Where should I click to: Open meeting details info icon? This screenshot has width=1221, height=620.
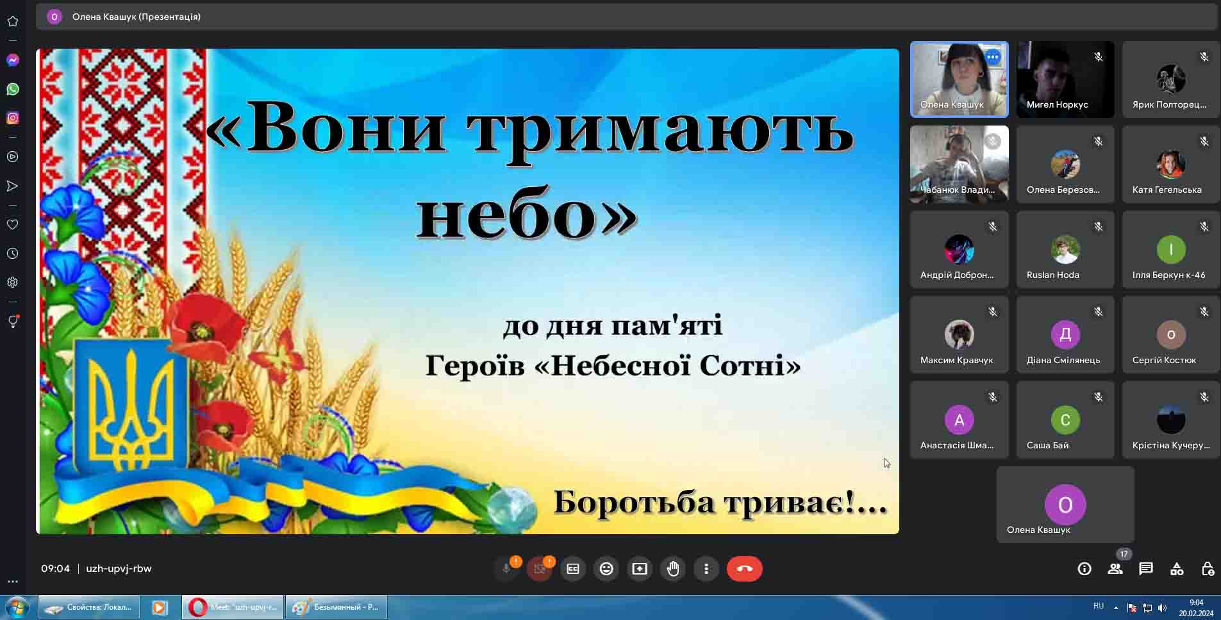tap(1084, 569)
